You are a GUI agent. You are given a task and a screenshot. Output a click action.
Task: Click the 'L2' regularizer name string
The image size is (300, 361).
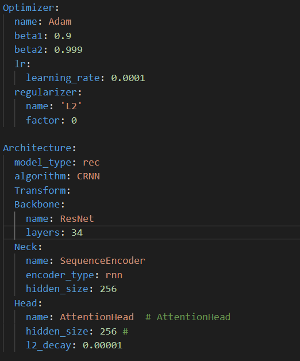tap(71, 106)
